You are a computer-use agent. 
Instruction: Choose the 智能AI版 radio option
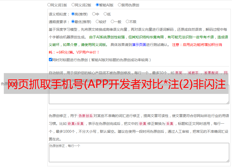click(97, 5)
